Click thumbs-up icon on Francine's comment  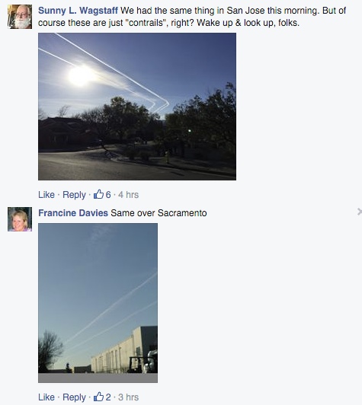click(98, 397)
